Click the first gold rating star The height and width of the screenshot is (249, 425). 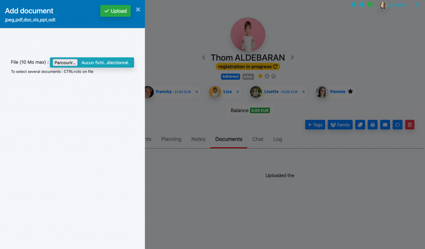click(x=260, y=76)
